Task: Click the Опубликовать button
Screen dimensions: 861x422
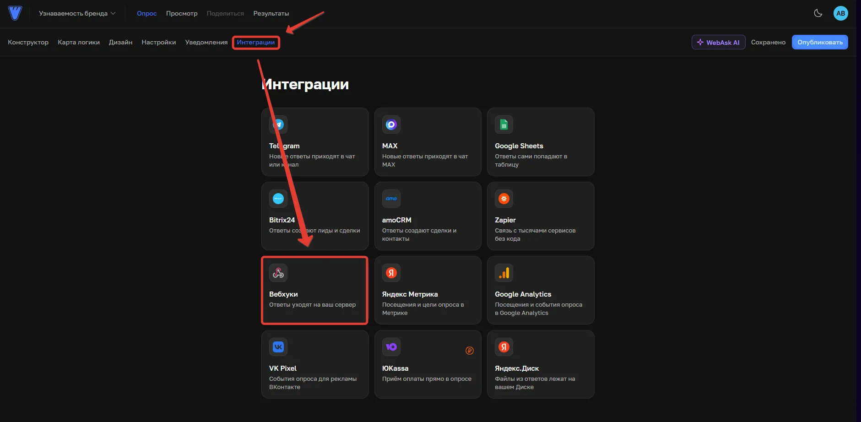Action: tap(820, 42)
